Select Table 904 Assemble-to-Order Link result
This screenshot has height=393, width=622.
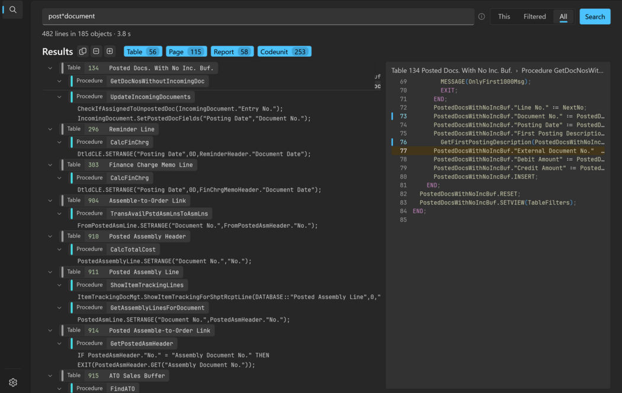(126, 201)
